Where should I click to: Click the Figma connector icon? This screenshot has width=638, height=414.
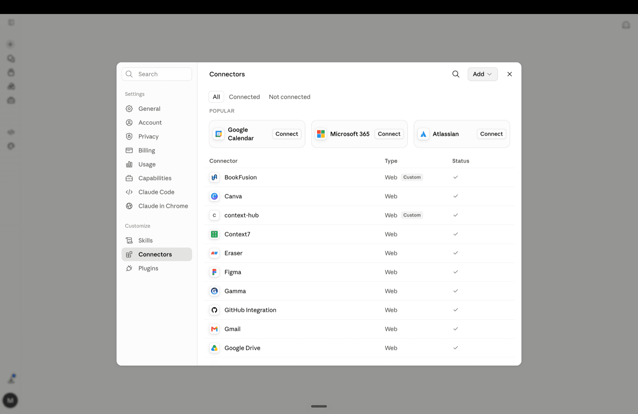pyautogui.click(x=215, y=272)
